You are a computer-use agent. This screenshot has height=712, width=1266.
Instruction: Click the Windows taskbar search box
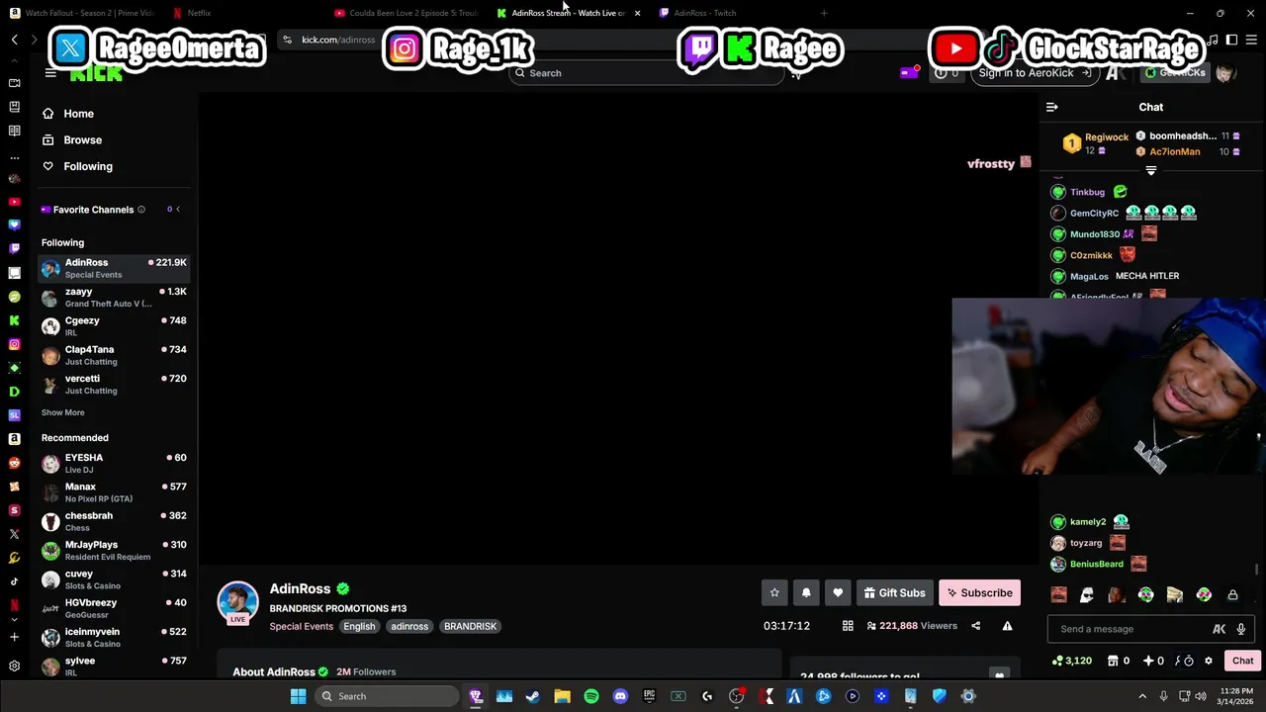click(388, 696)
